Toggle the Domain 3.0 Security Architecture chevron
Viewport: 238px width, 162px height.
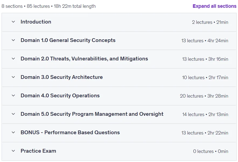pos(13,77)
